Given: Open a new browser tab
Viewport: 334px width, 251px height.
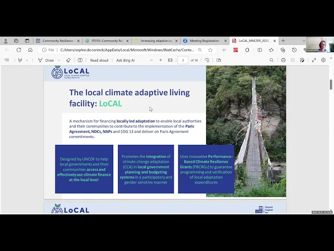Looking at the screenshot, I should click(x=283, y=41).
